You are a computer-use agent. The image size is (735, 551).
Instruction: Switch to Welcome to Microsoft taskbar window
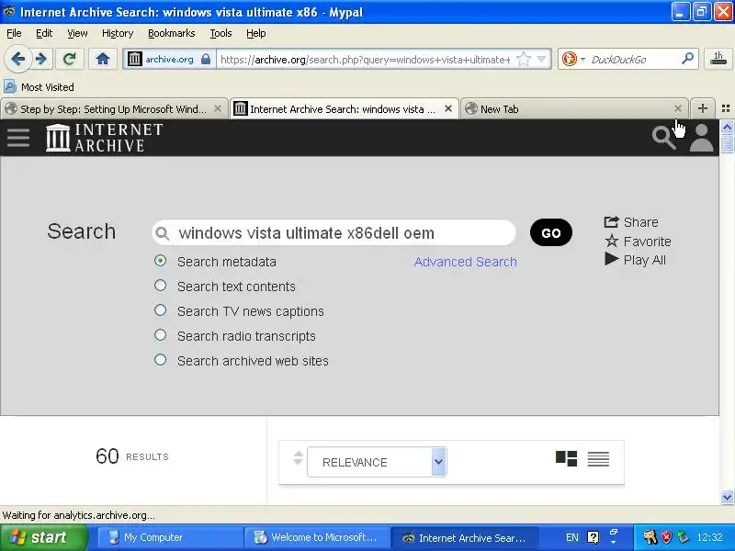(317, 537)
